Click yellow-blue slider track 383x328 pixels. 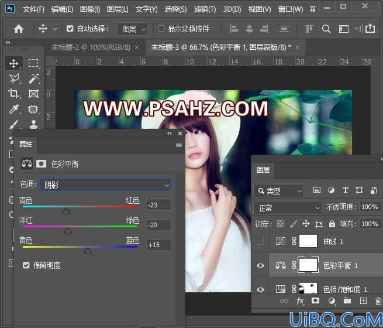[x=80, y=247]
